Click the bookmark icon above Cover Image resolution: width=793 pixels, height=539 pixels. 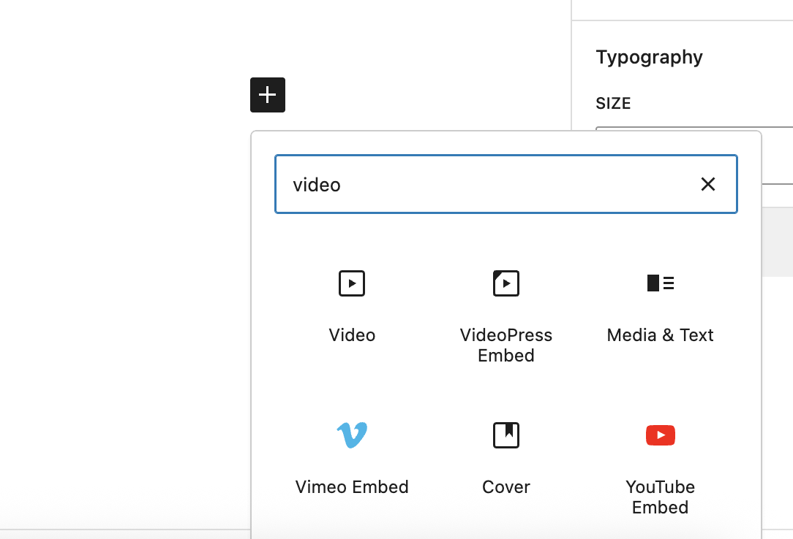(x=506, y=435)
